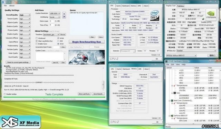Click the BIOS save chip icon in GPU-Z
This screenshot has width=221, height=129.
click(203, 19)
